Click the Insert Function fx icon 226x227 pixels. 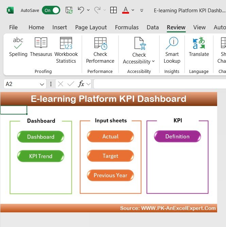[x=81, y=84]
